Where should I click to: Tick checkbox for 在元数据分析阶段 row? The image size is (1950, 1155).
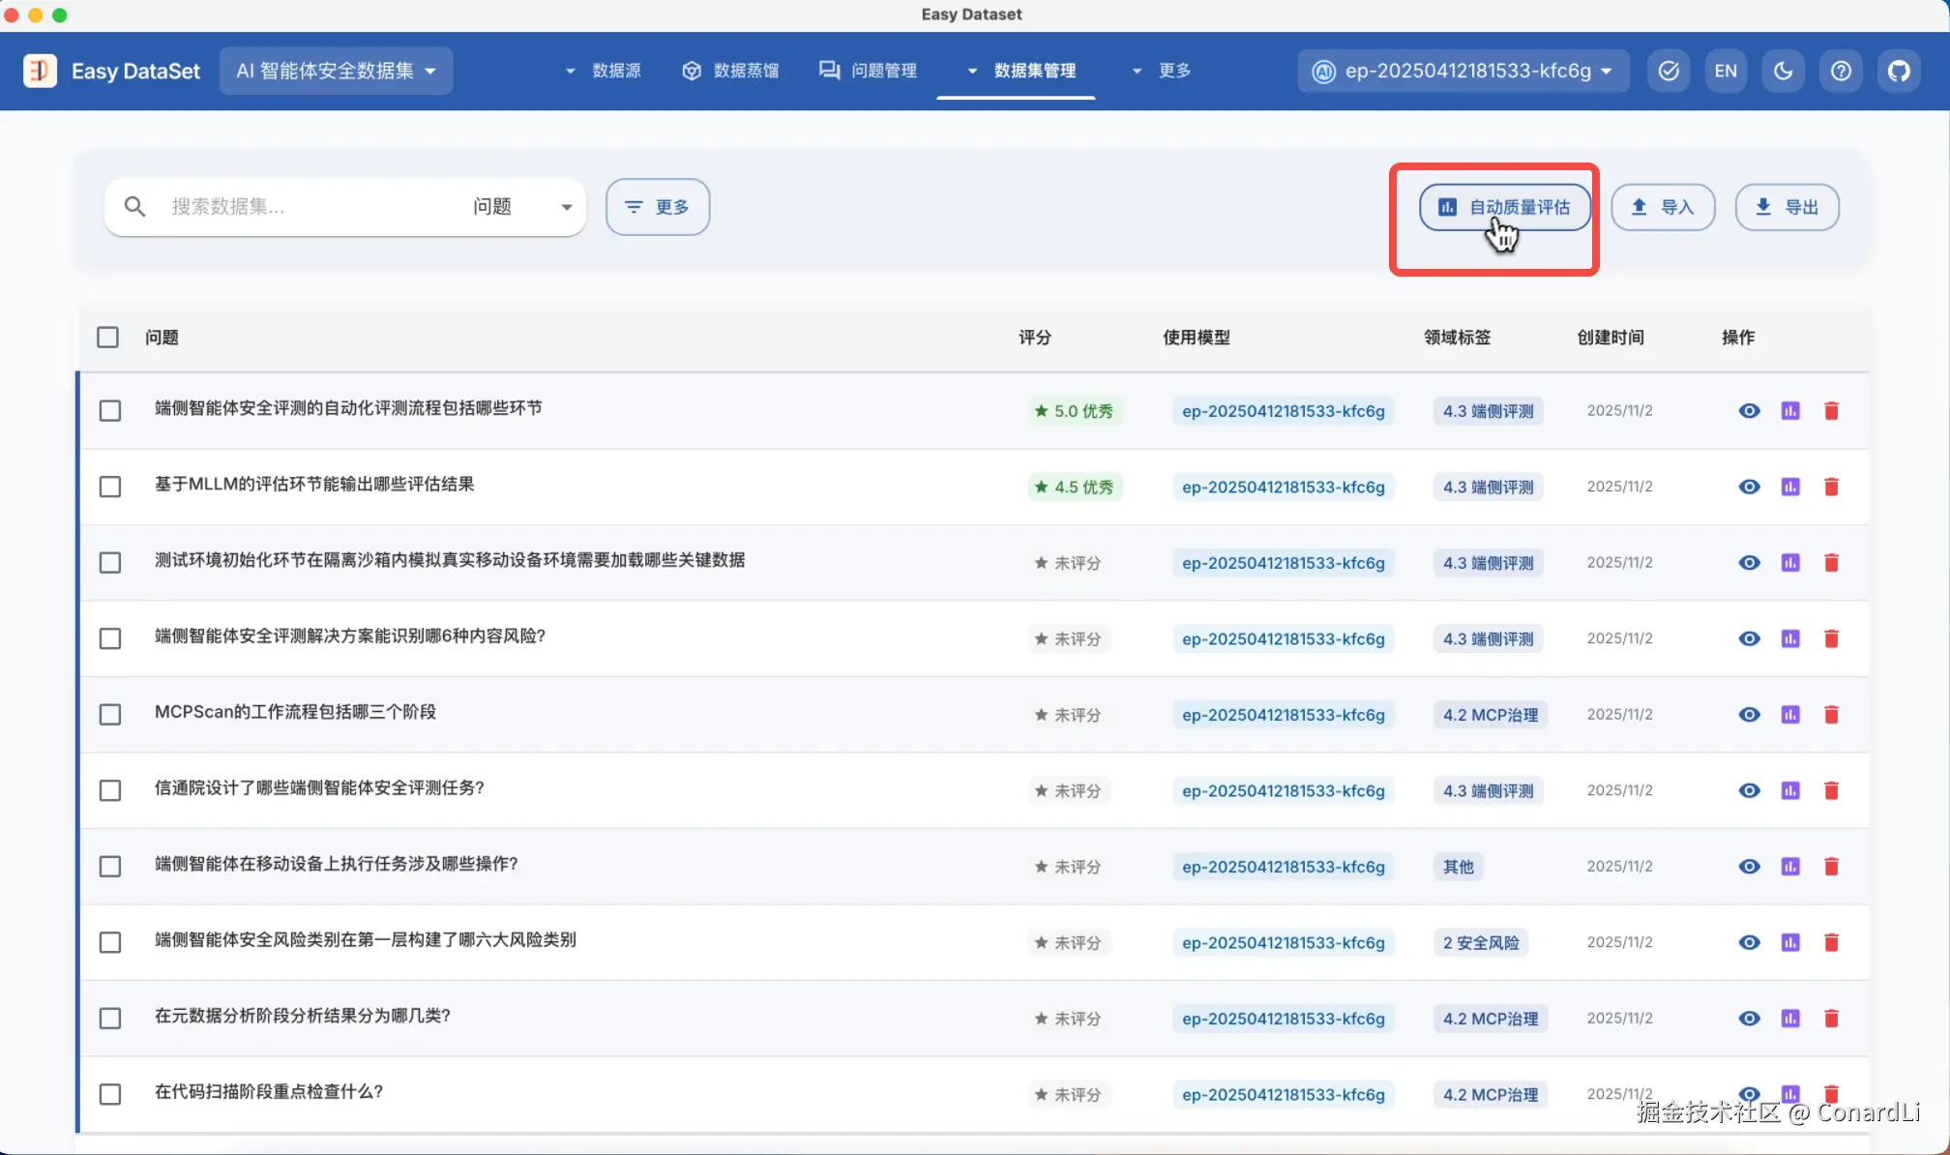tap(110, 1019)
